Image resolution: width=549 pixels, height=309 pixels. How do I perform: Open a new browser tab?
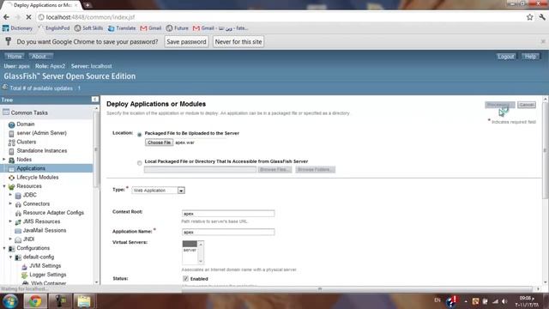pyautogui.click(x=87, y=5)
